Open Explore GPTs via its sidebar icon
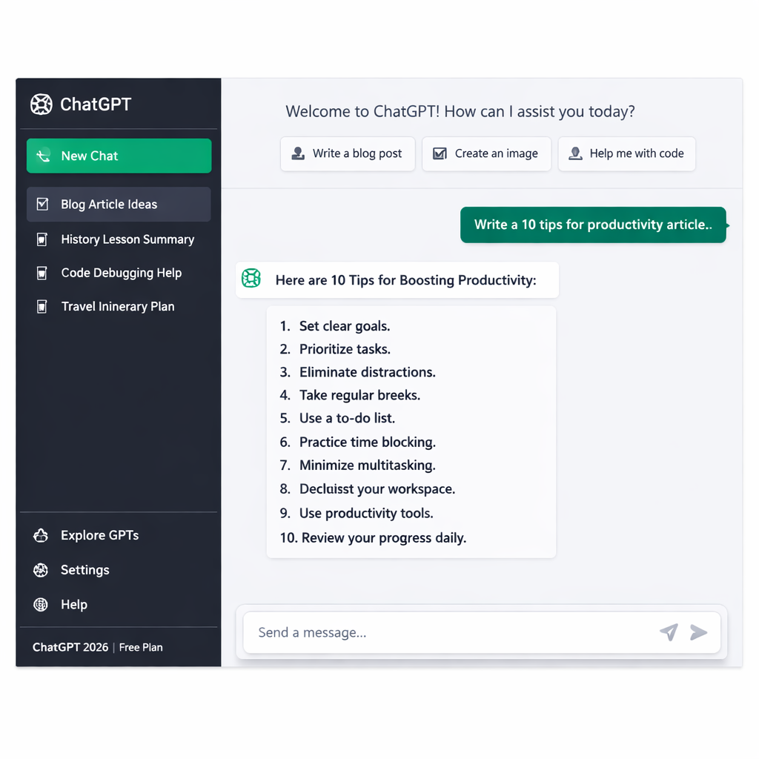This screenshot has width=759, height=759. 40,535
